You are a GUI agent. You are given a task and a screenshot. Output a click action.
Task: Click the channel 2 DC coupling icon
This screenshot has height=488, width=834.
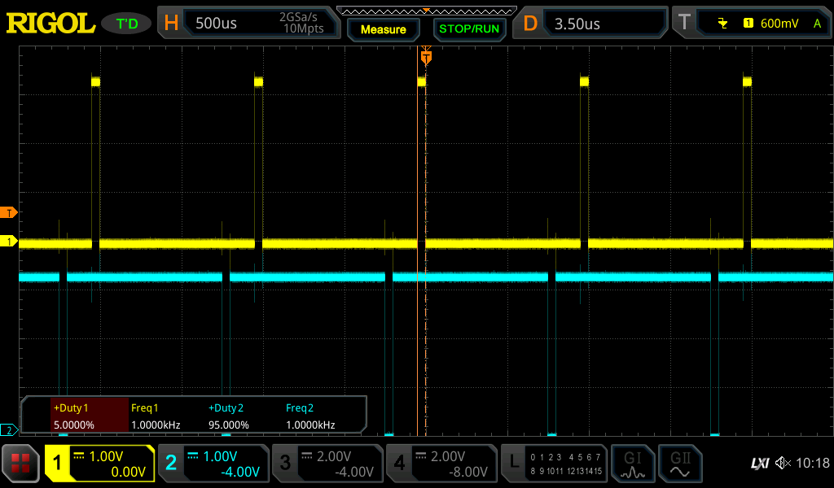[x=192, y=455]
